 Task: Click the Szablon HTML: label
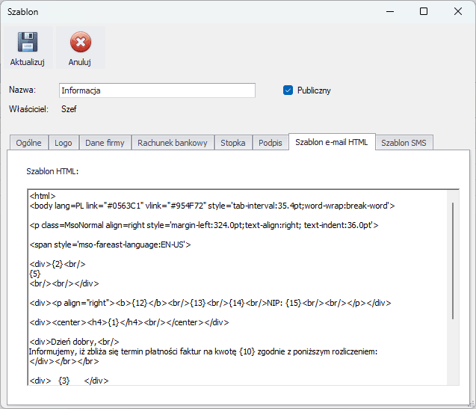coord(52,171)
